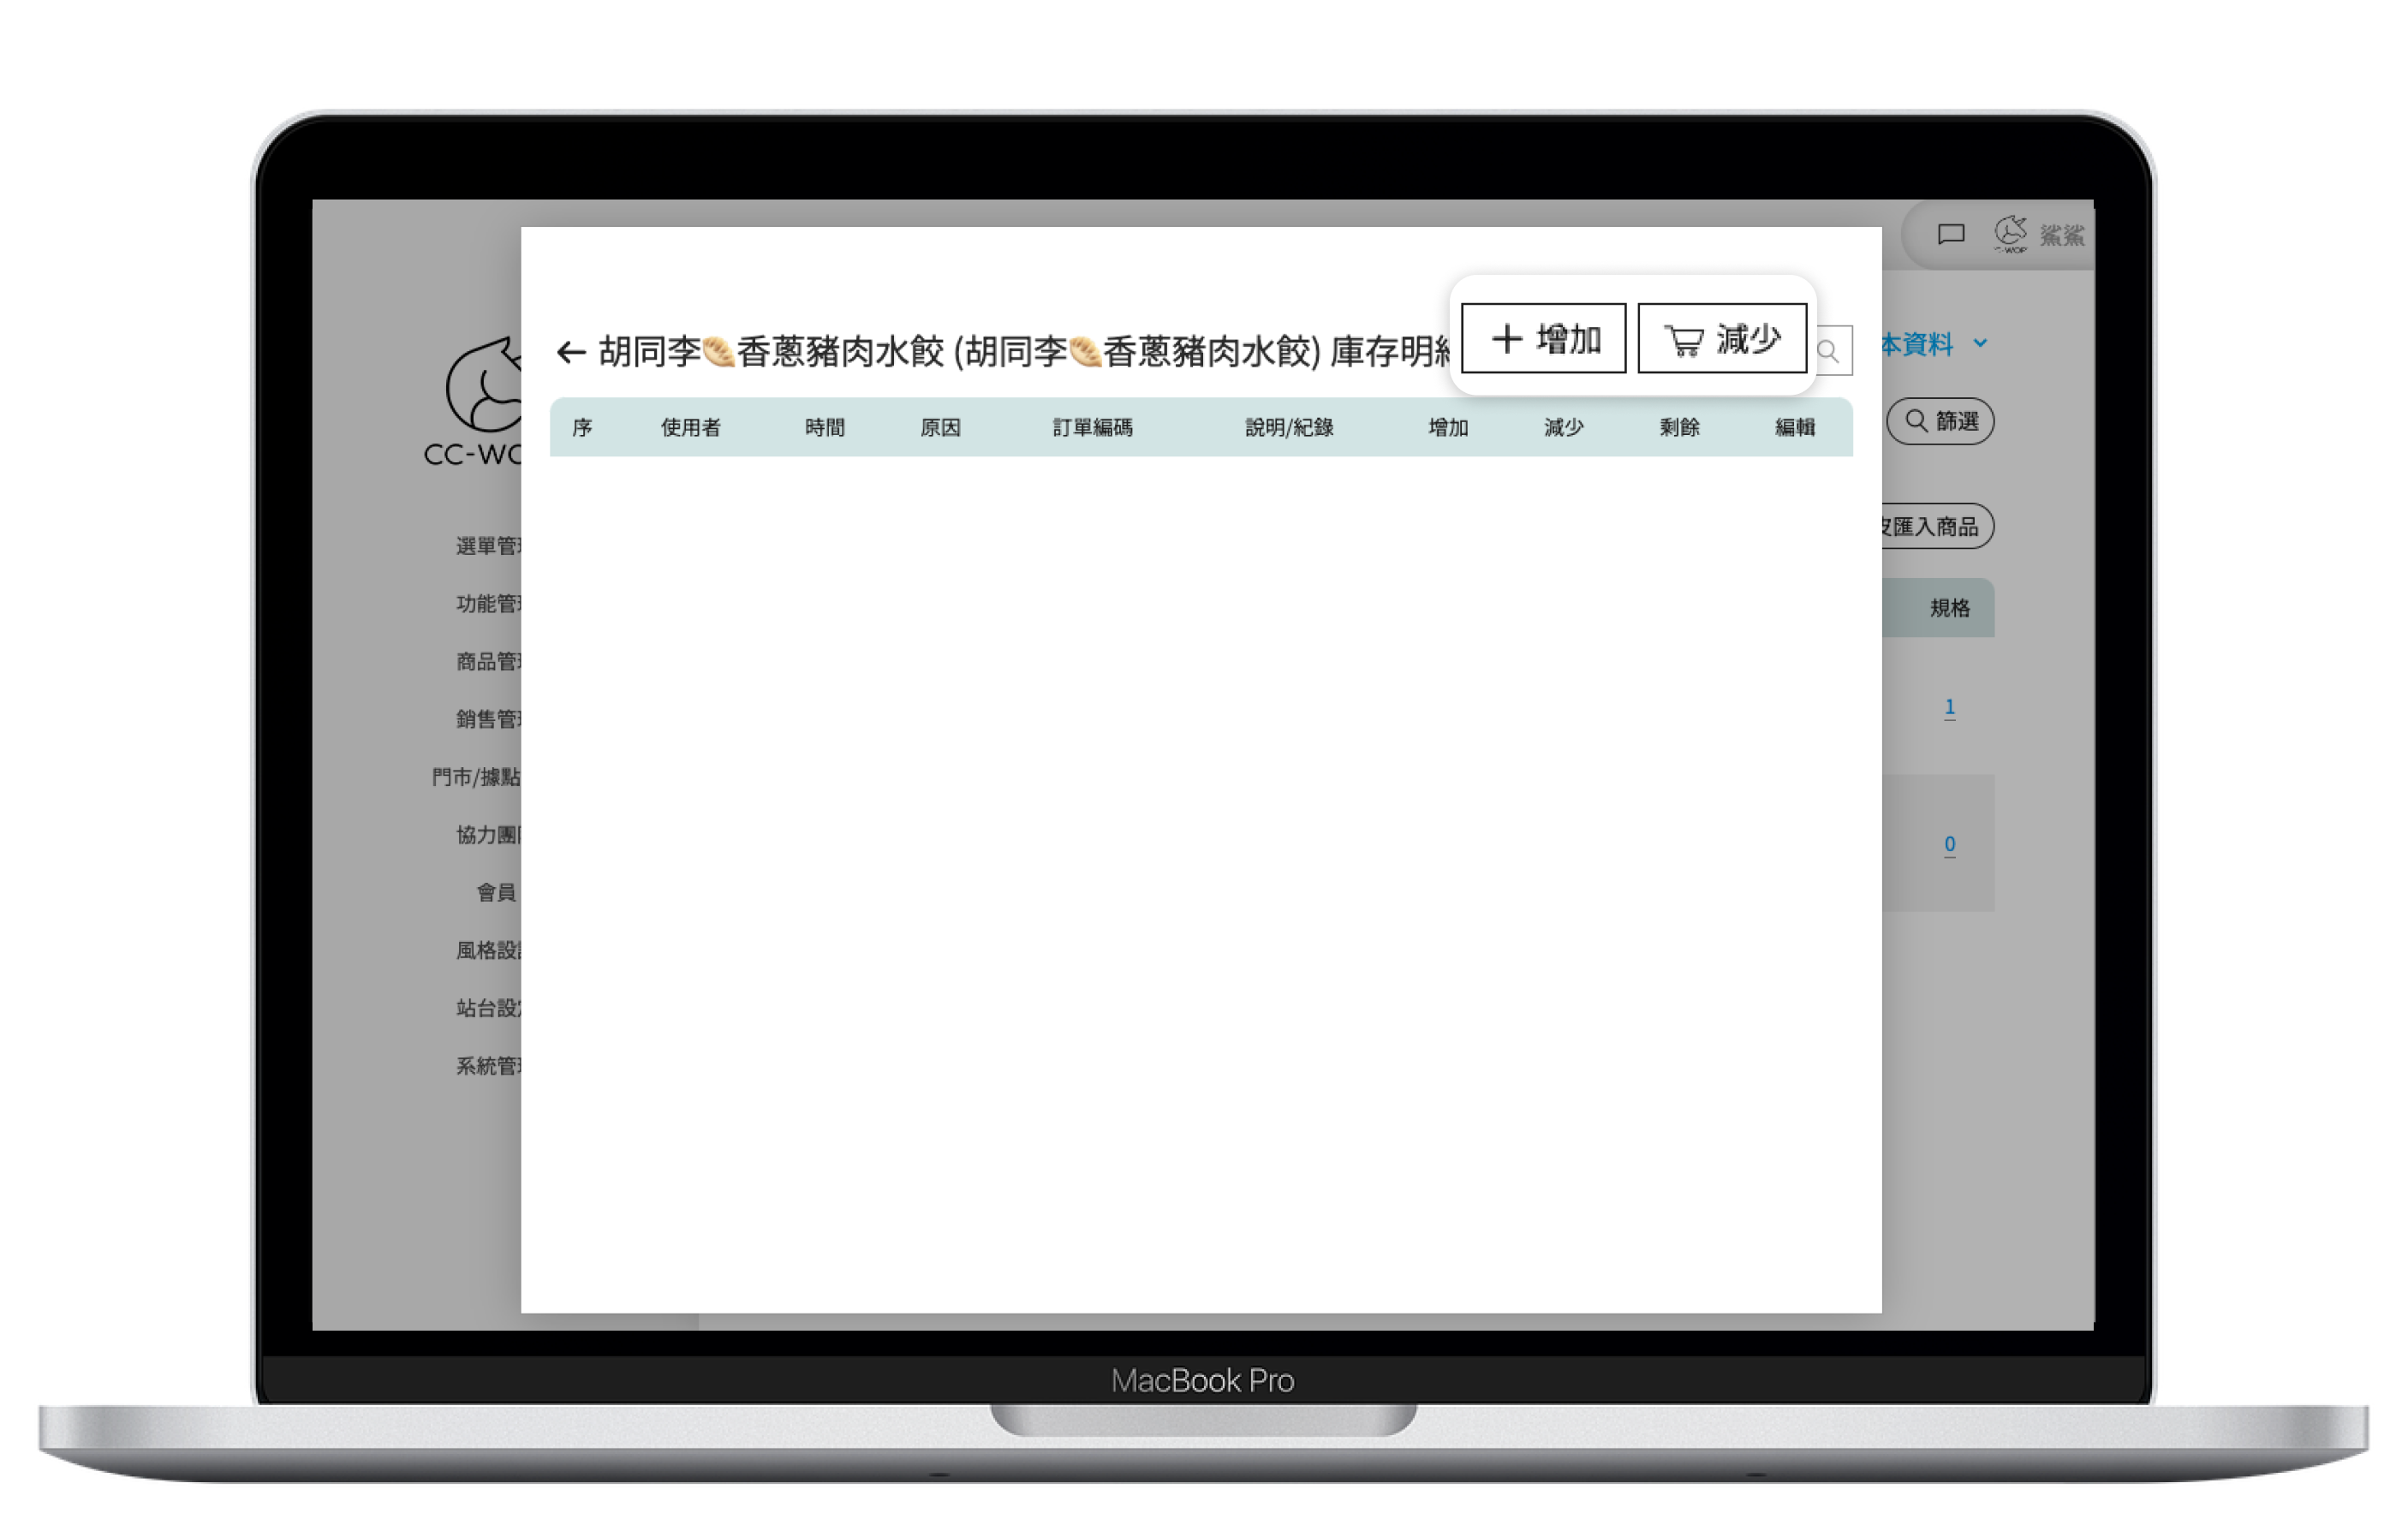
Task: Click the 增加 (increase stock) button
Action: (x=1543, y=339)
